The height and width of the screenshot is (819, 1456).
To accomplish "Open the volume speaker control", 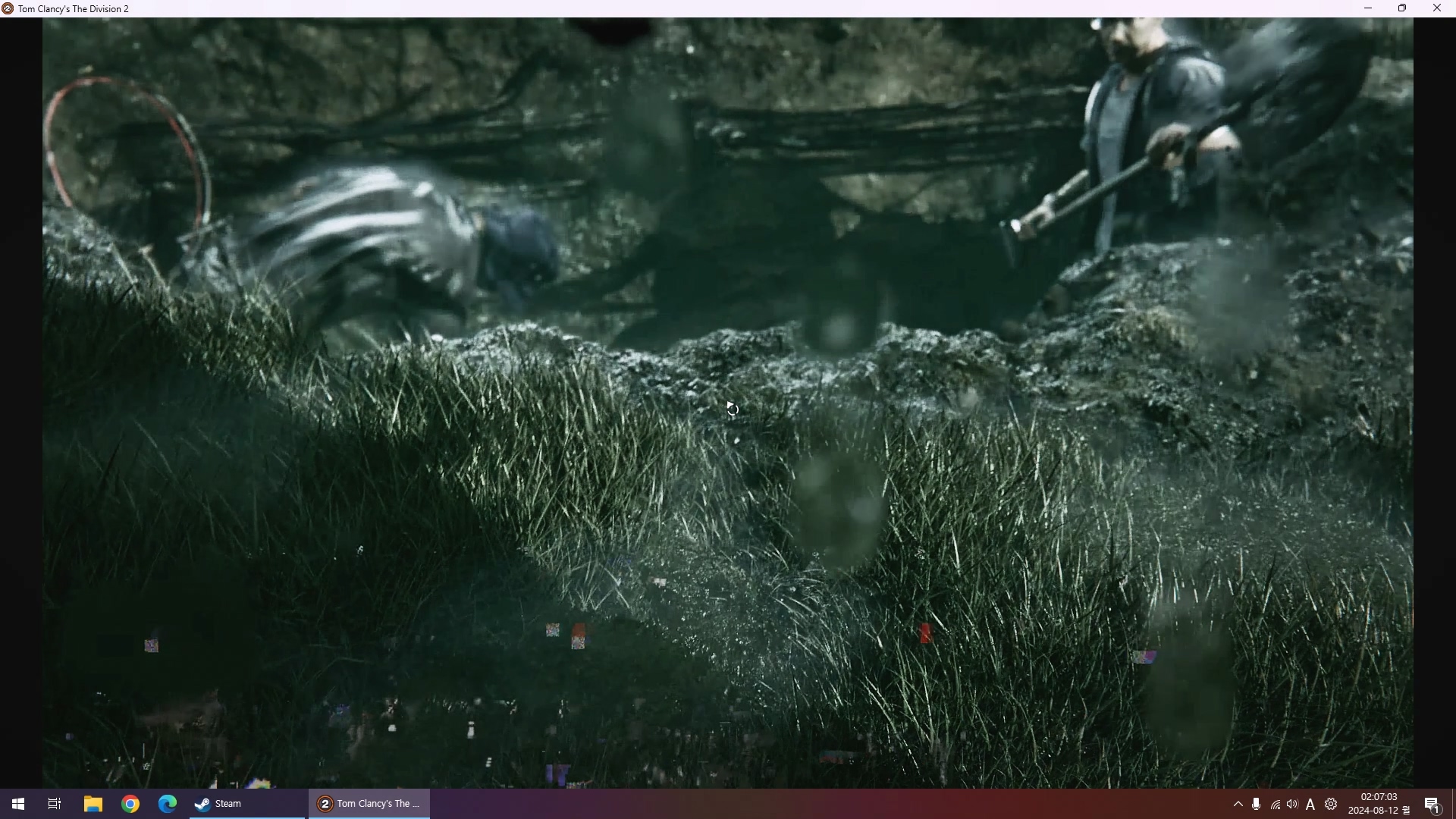I will pyautogui.click(x=1293, y=804).
